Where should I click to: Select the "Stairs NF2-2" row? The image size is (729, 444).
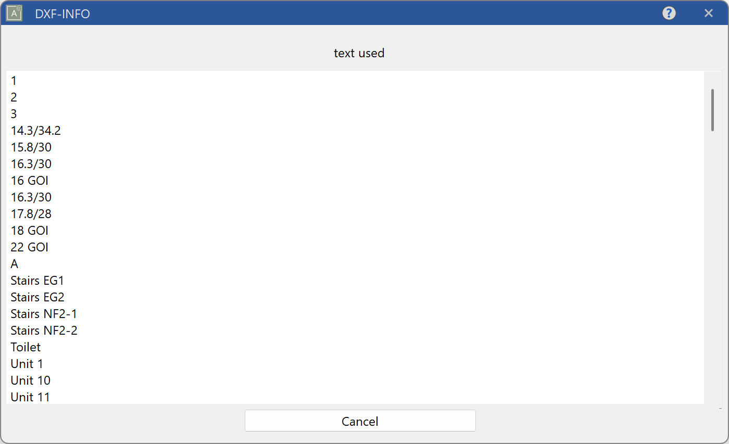tap(44, 331)
